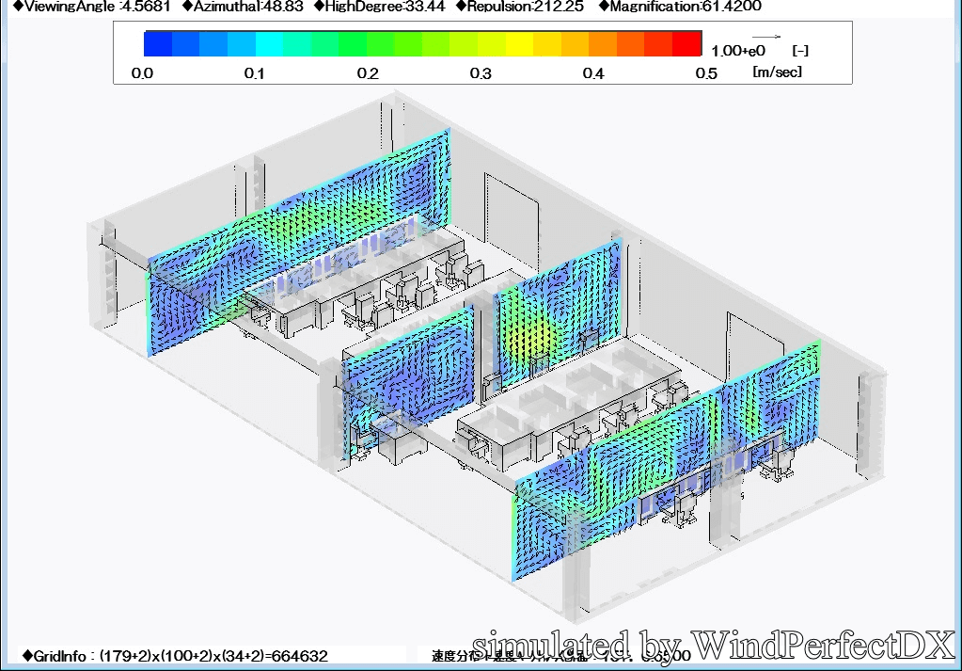Click the reference vector arrow in legend
Screen dimensions: 962x671
tap(765, 37)
